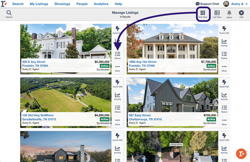The width and height of the screenshot is (250, 162).
Task: Go to the Analytics menu
Action: [101, 4]
